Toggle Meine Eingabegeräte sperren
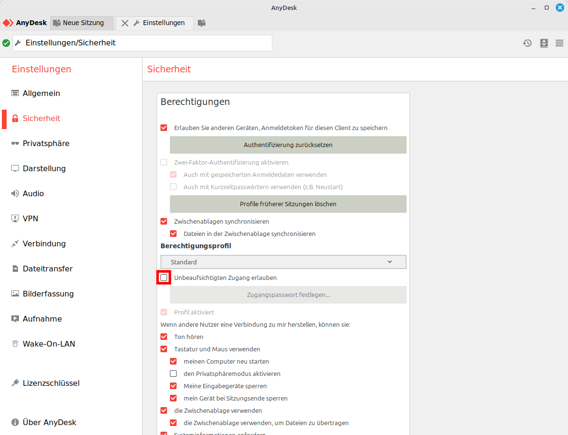The width and height of the screenshot is (568, 435). coord(173,386)
